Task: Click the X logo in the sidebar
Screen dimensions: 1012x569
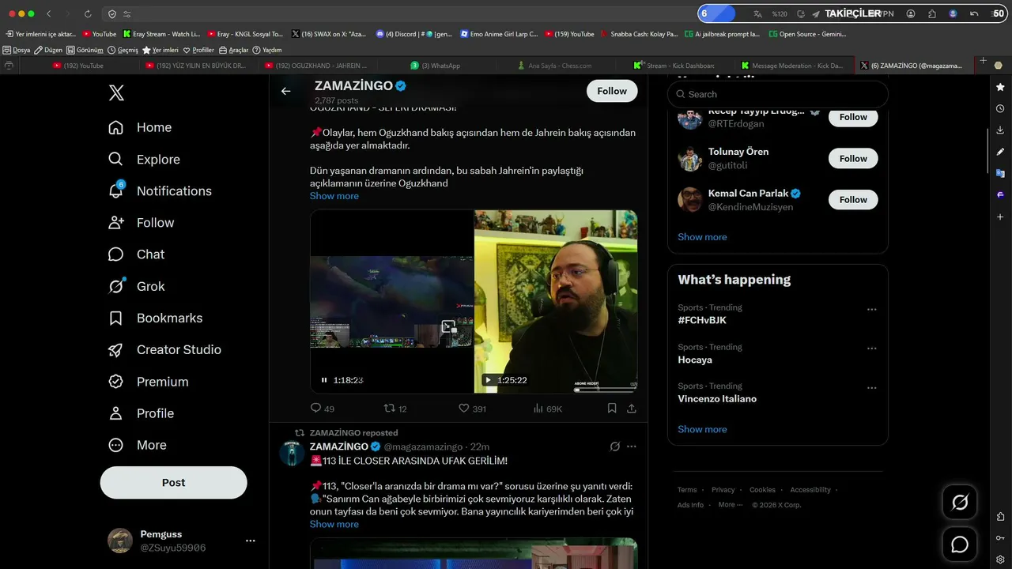Action: 116,93
